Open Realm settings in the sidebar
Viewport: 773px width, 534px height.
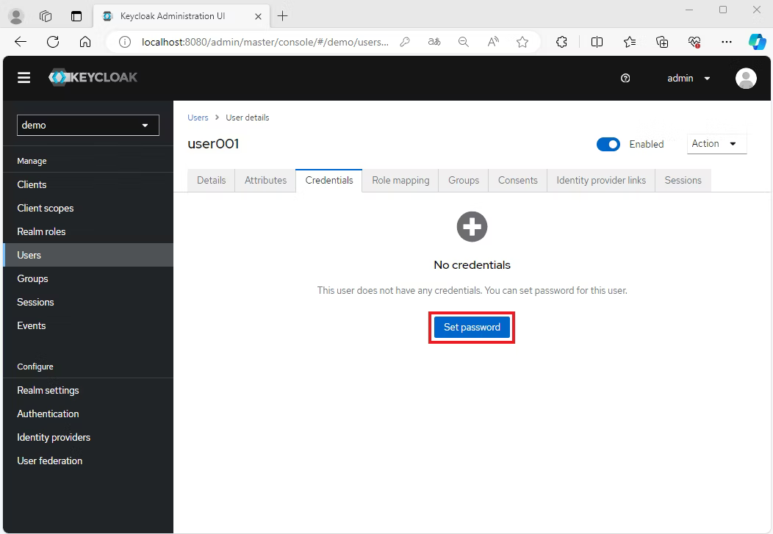(88, 390)
